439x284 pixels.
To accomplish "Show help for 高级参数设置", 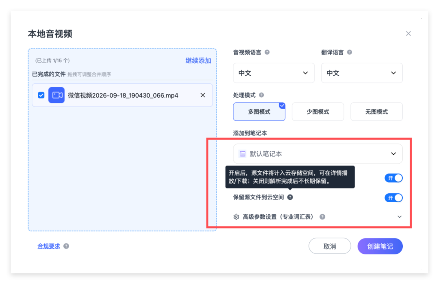I will [322, 217].
